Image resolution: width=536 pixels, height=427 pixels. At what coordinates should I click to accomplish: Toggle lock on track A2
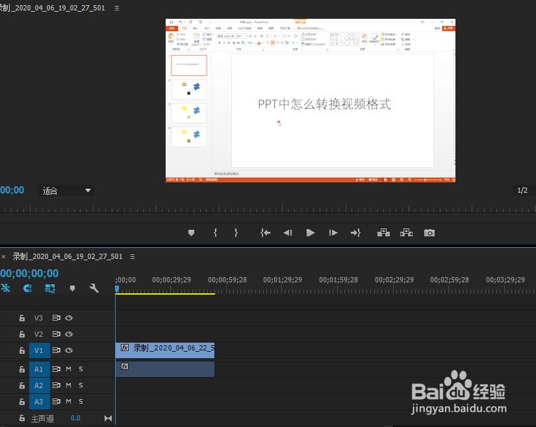pyautogui.click(x=22, y=385)
